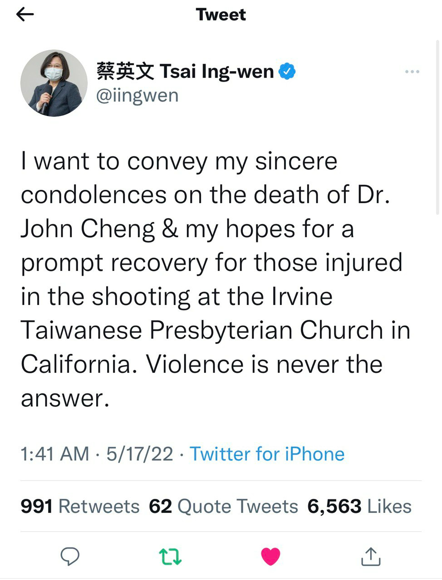Click the blue verified badge
This screenshot has width=442, height=580.
[287, 72]
